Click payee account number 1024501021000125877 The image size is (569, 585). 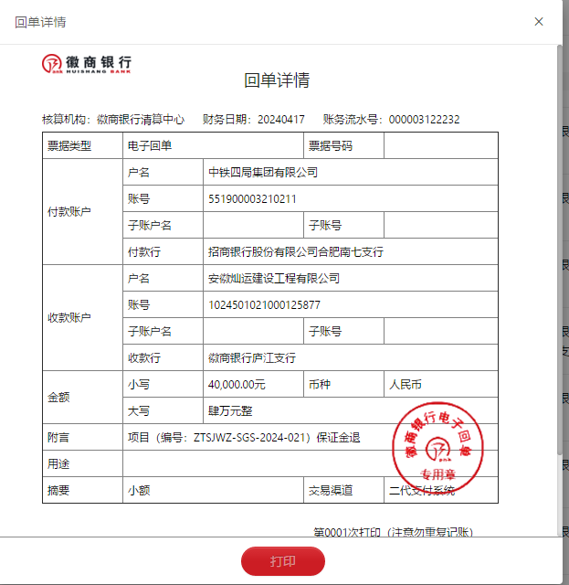[x=264, y=304]
